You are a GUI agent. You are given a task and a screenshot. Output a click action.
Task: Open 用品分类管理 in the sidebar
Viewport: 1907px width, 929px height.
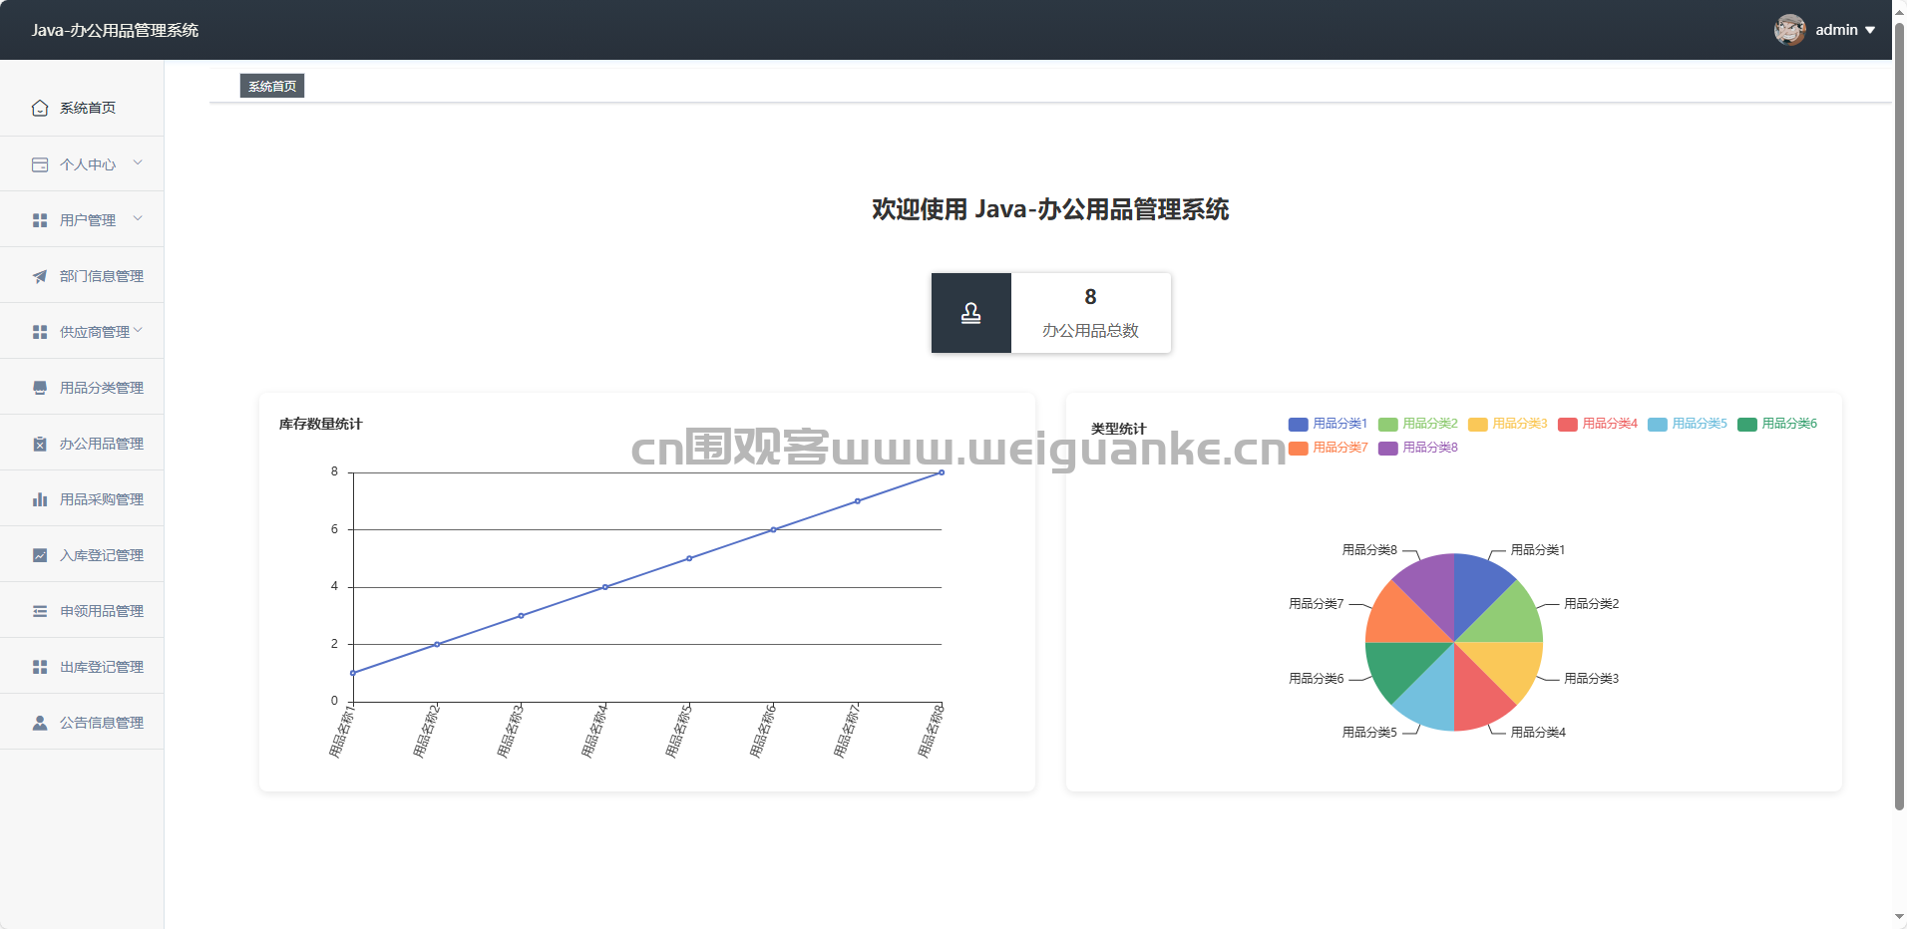[101, 388]
